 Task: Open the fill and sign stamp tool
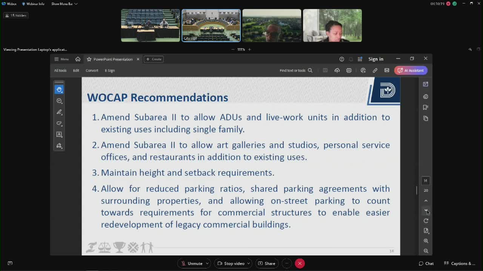[x=59, y=146]
